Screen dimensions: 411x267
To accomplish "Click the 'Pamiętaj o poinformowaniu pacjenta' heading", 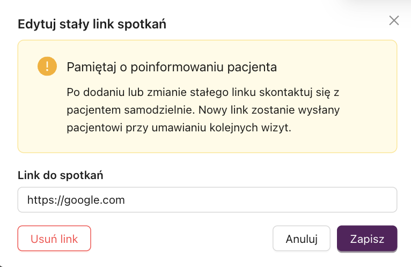I will [172, 68].
